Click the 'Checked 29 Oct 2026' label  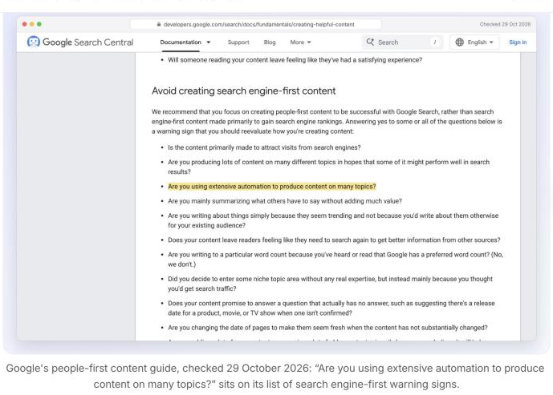coord(505,24)
